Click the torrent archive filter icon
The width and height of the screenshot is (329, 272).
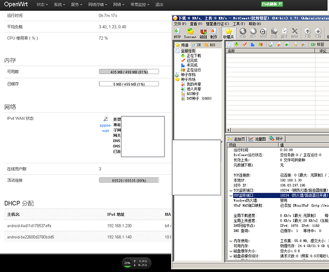click(271, 45)
